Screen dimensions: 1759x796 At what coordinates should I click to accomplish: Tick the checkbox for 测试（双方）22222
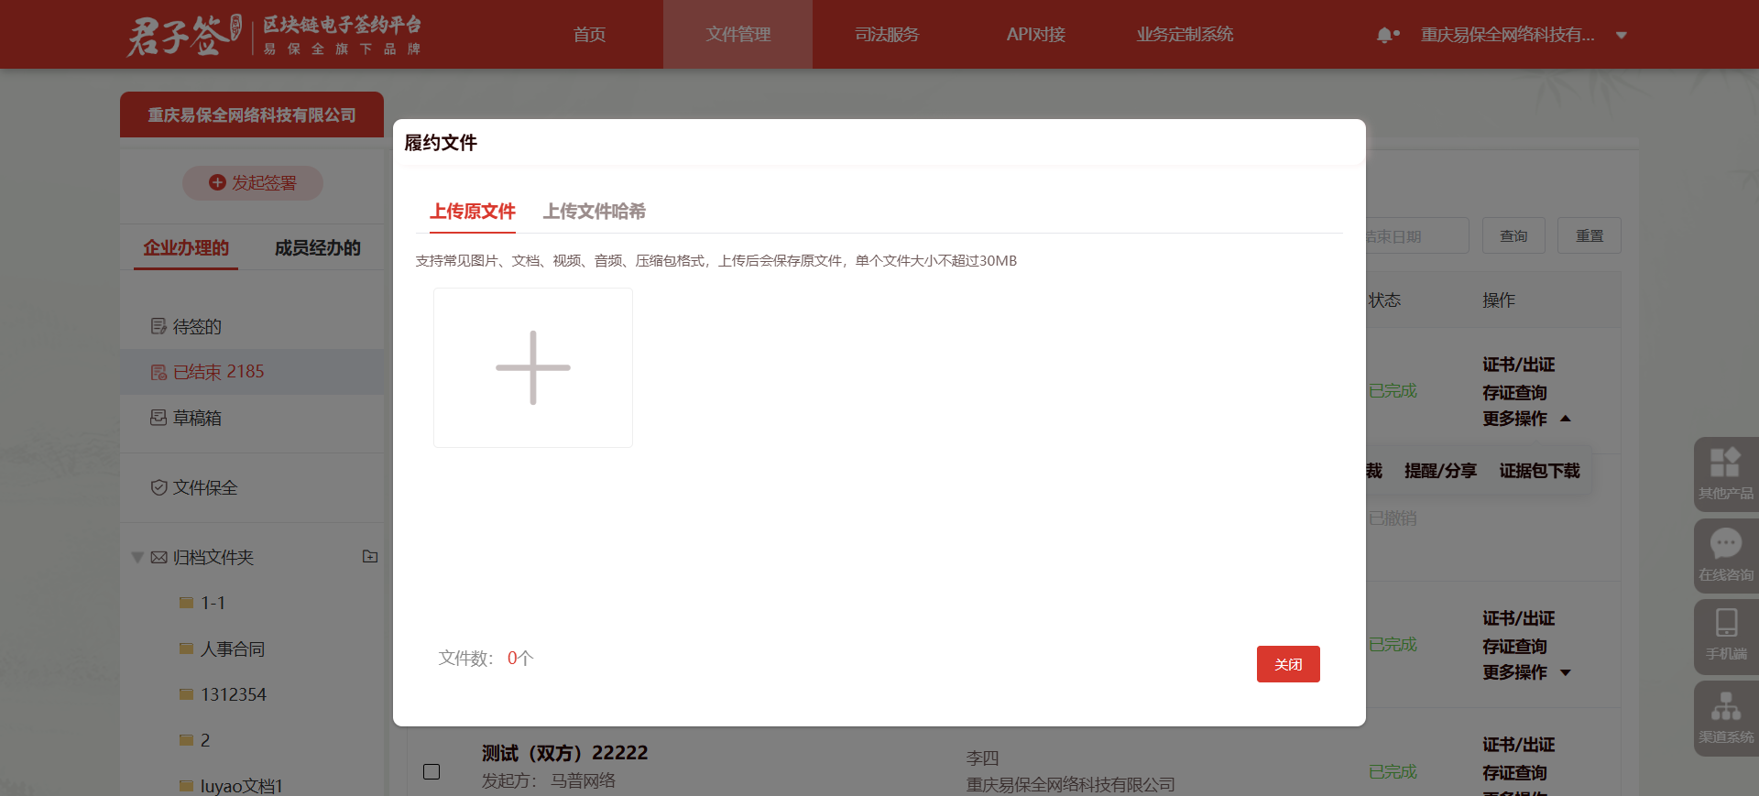[432, 771]
